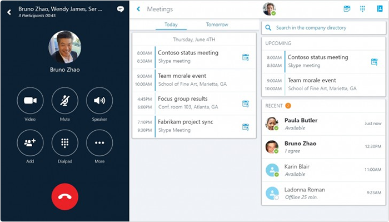Switch to the Tomorrow tab
The height and width of the screenshot is (222, 389).
click(x=217, y=24)
